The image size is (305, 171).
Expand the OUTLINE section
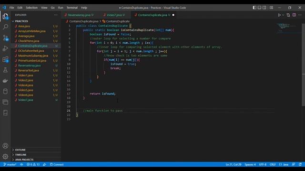20,150
